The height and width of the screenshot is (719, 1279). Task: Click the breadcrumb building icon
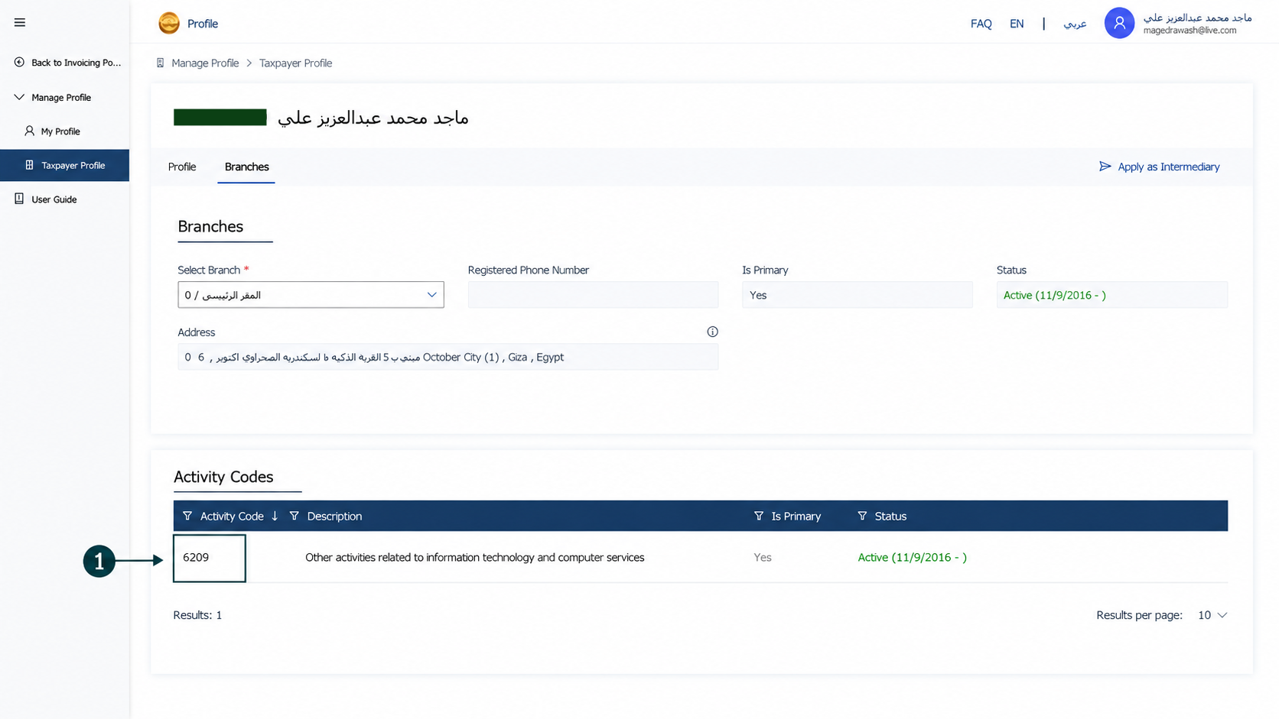click(160, 63)
